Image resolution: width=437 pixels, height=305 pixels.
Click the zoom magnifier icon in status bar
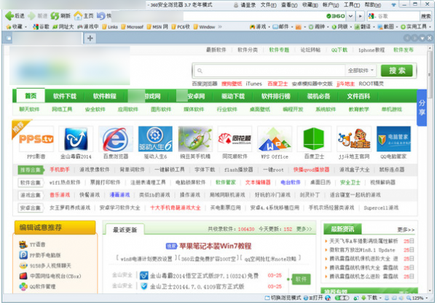point(409,298)
